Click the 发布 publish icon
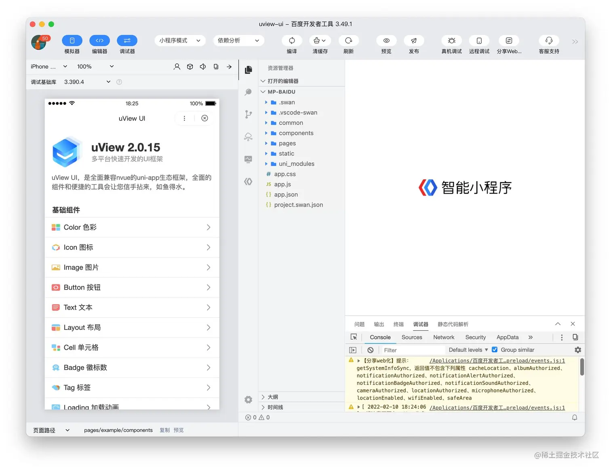 tap(414, 40)
